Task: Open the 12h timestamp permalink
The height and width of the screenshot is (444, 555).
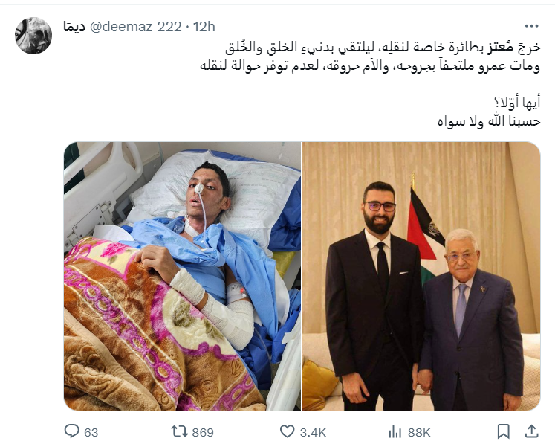Action: (x=204, y=27)
